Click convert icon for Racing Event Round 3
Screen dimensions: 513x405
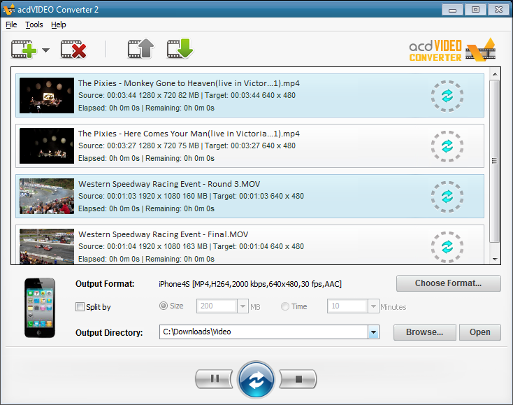pos(447,197)
